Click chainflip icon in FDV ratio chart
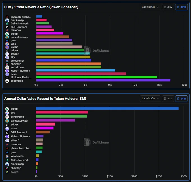 [x=7, y=64]
